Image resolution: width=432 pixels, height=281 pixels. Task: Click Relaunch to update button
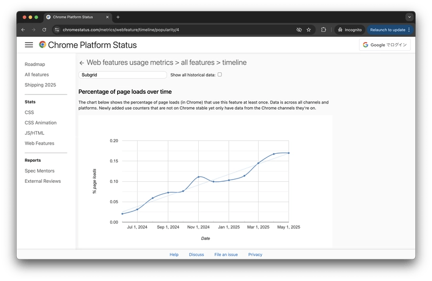388,30
